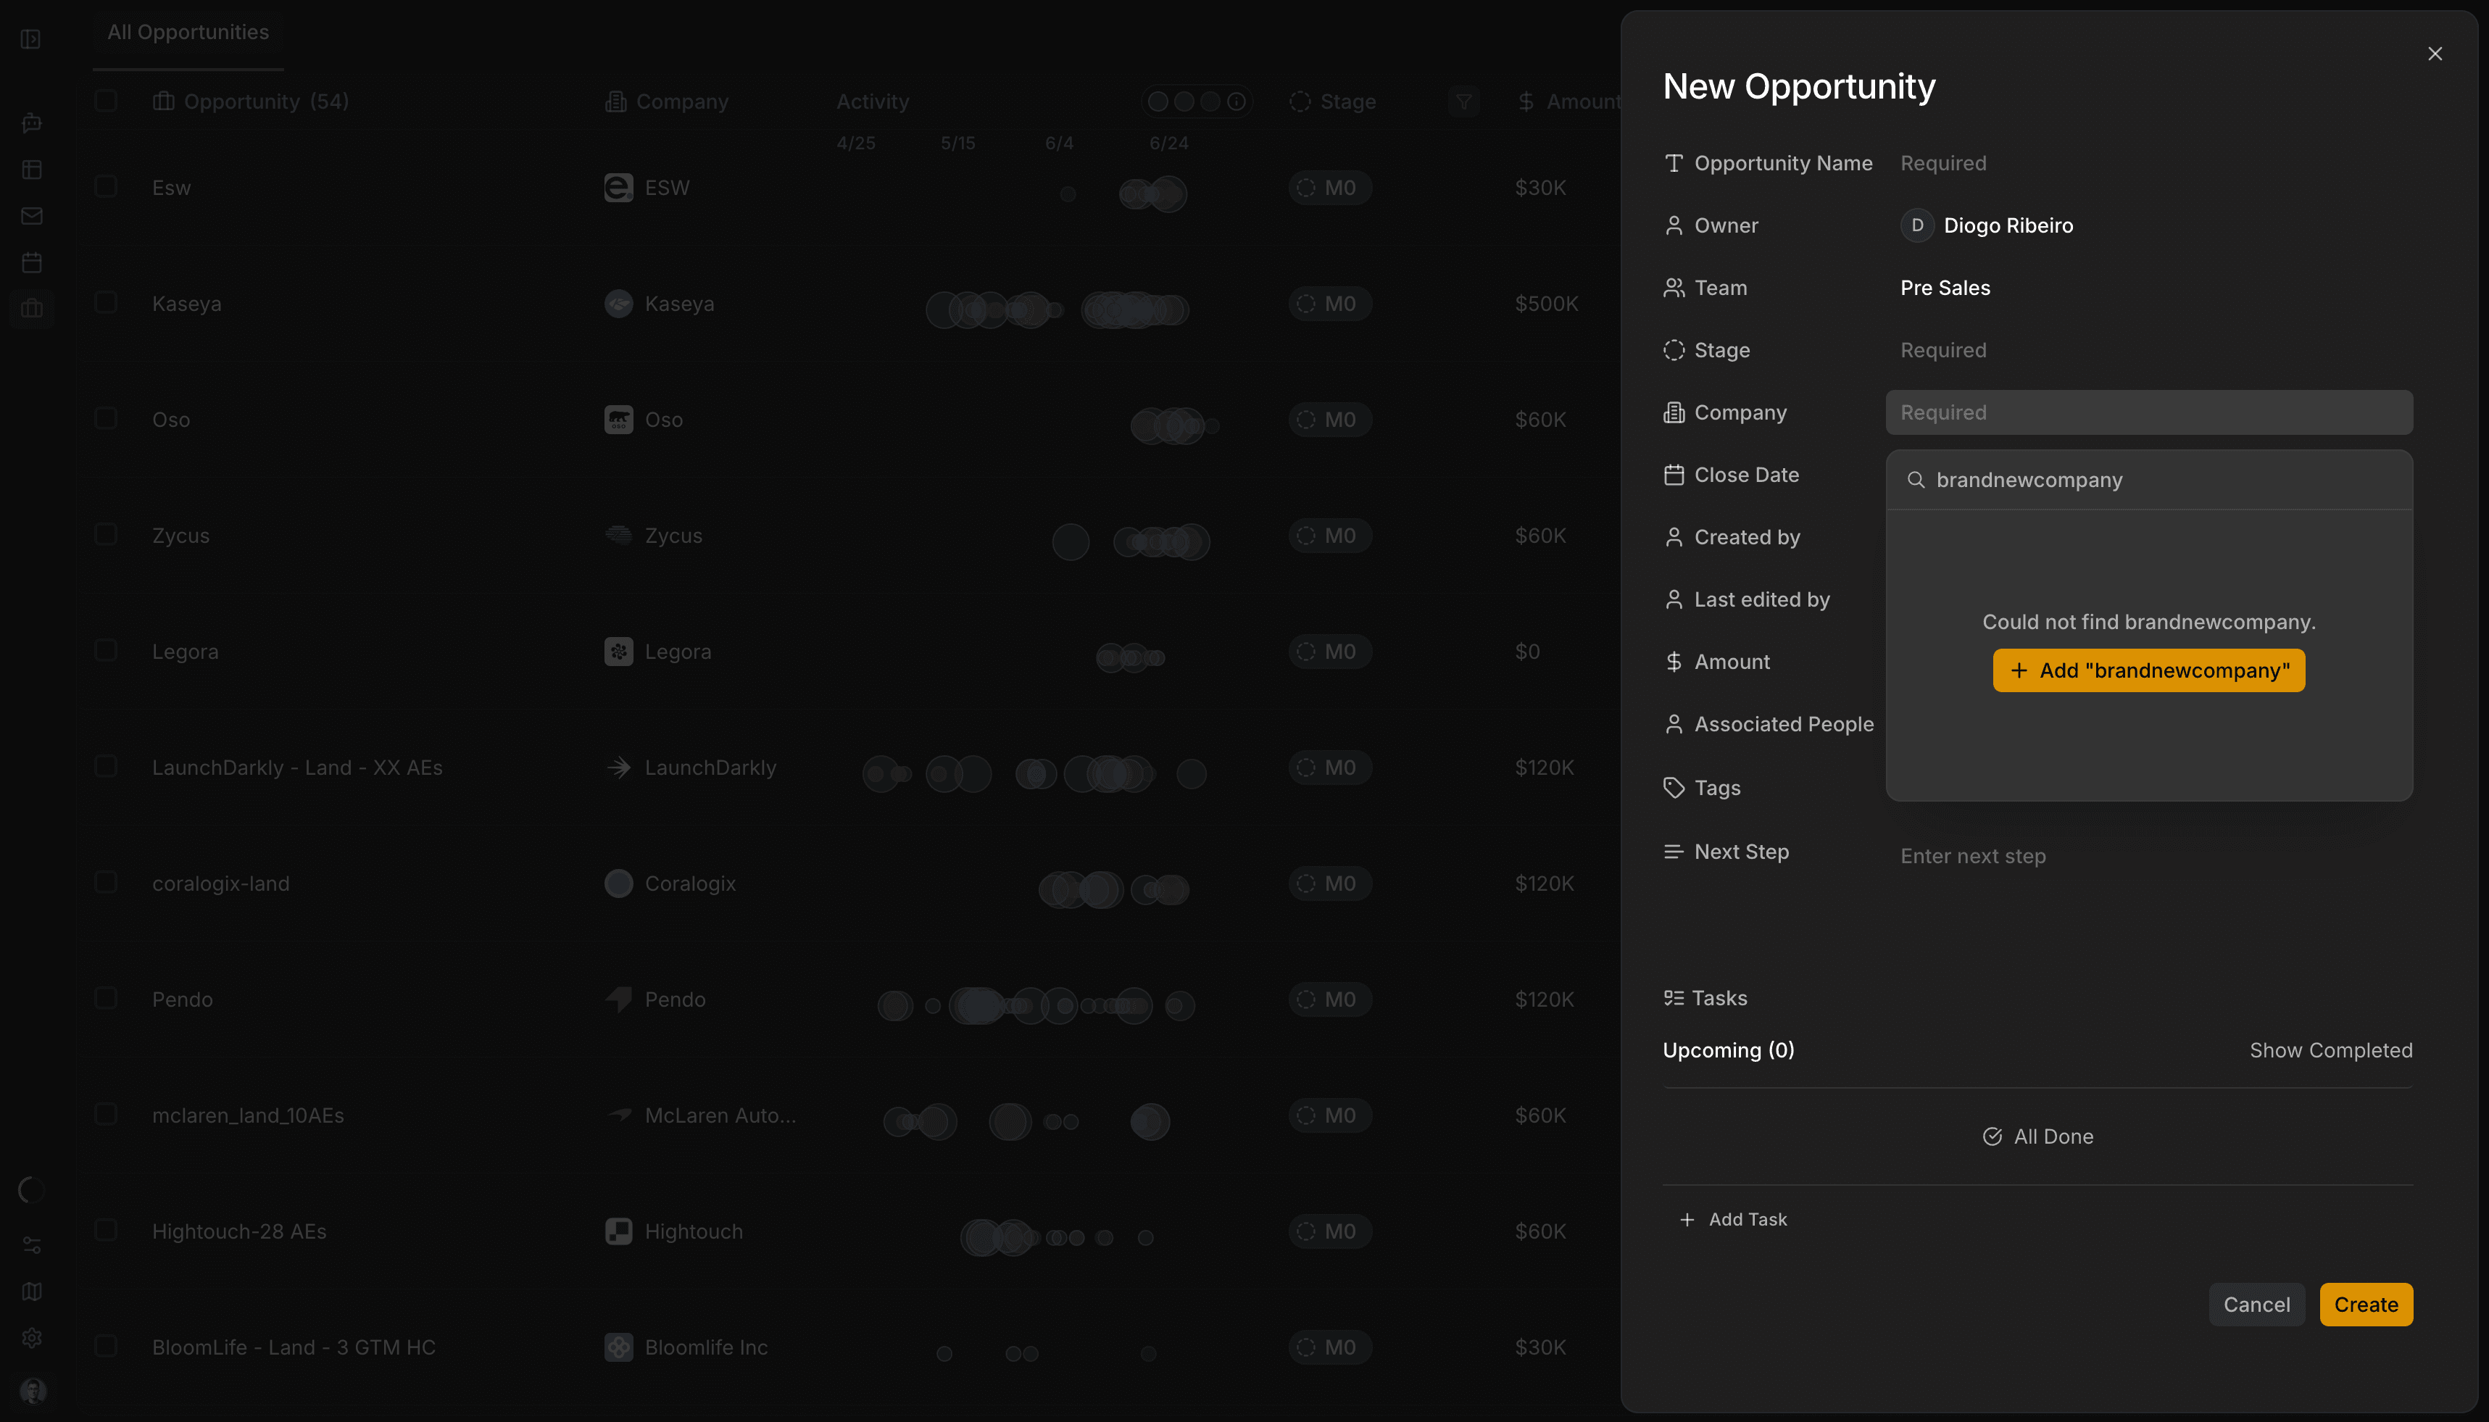Open the Company Required field dropdown
The width and height of the screenshot is (2489, 1422).
(2148, 412)
